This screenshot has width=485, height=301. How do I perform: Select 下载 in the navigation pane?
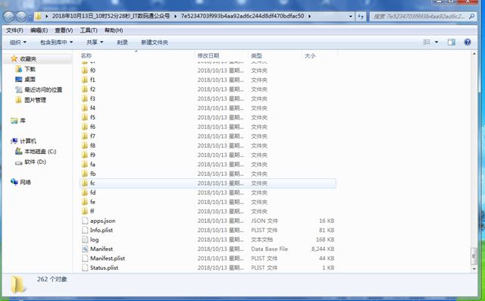point(30,69)
